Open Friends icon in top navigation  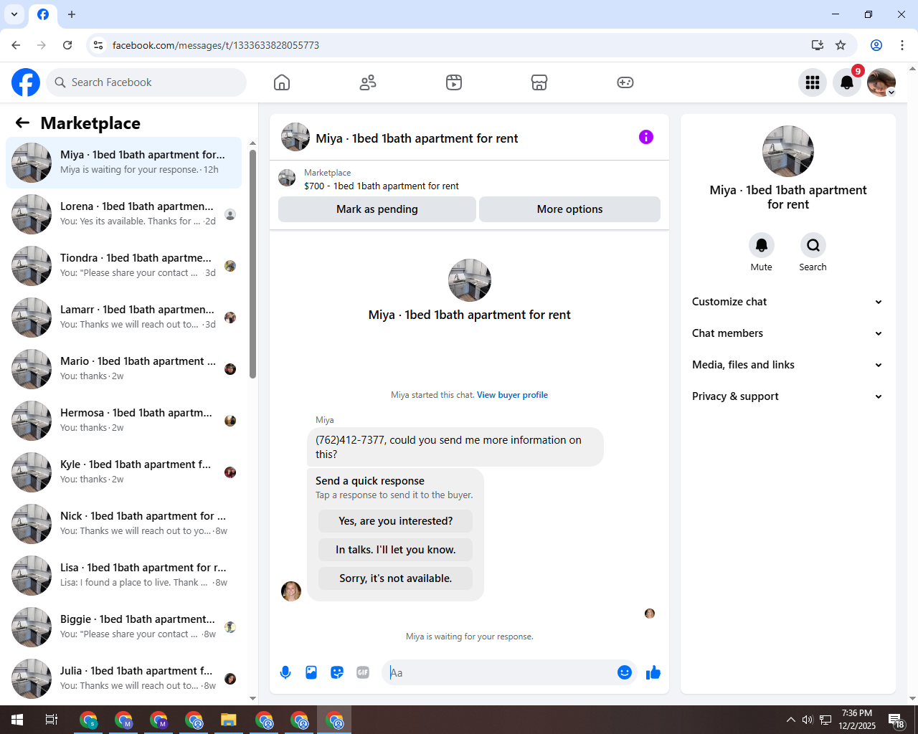368,82
